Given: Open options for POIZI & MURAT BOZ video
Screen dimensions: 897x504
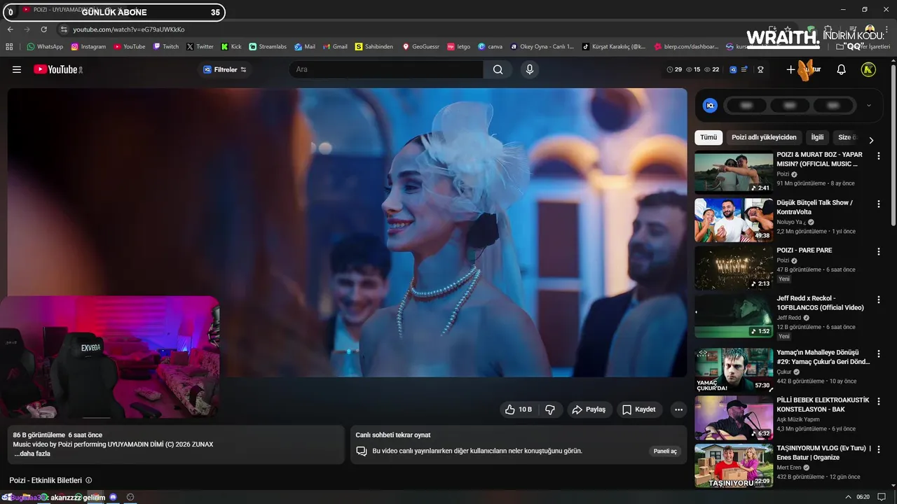Looking at the screenshot, I should [878, 156].
